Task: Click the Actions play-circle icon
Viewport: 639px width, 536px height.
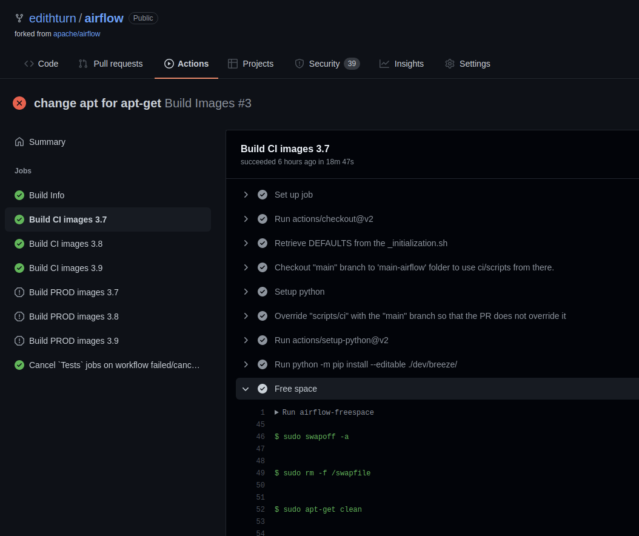Action: point(169,64)
